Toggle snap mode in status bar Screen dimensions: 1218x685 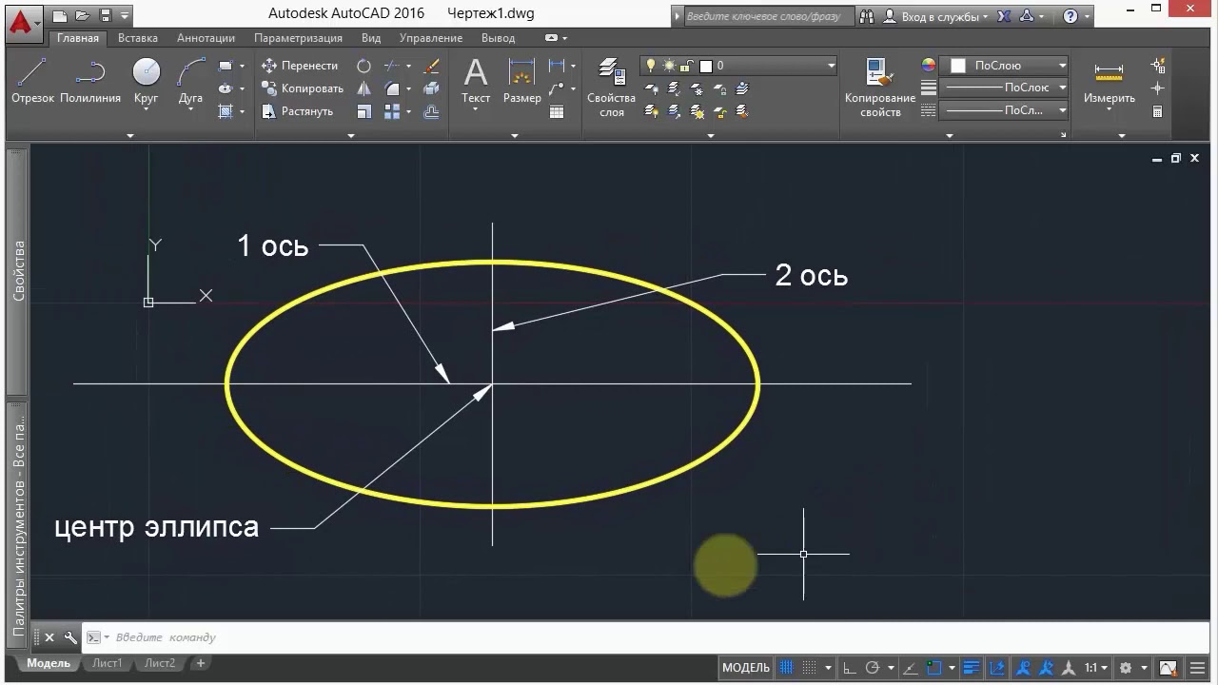810,668
